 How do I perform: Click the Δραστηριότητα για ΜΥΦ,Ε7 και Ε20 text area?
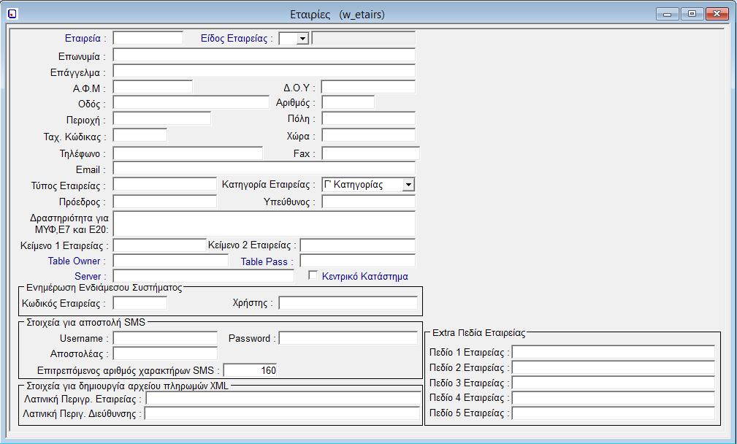click(264, 223)
